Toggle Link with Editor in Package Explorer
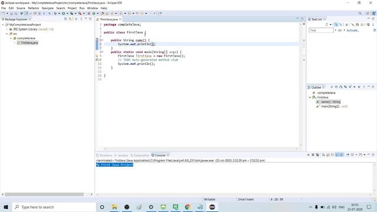Viewport: 377px width, 212px height. (70, 19)
